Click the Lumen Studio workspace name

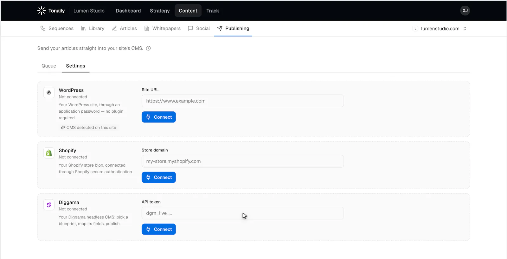click(x=89, y=11)
